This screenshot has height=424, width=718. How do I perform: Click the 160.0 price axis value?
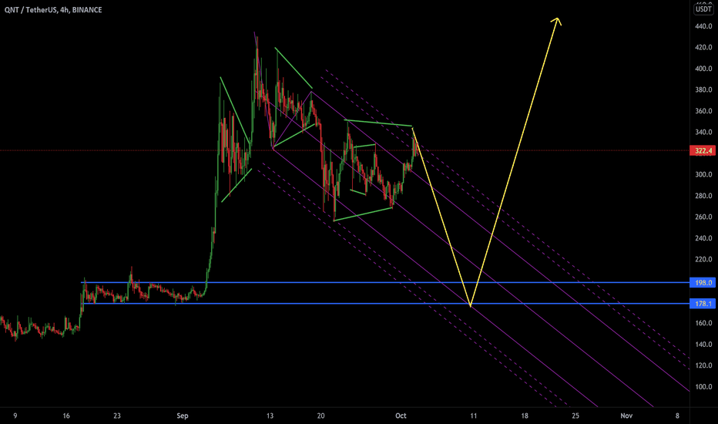click(703, 323)
